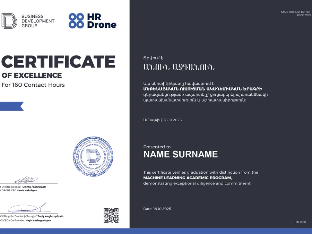Click the 'BUSINESS DEVELOPMENT GROUP' text
This screenshot has height=234, width=312.
[38, 21]
